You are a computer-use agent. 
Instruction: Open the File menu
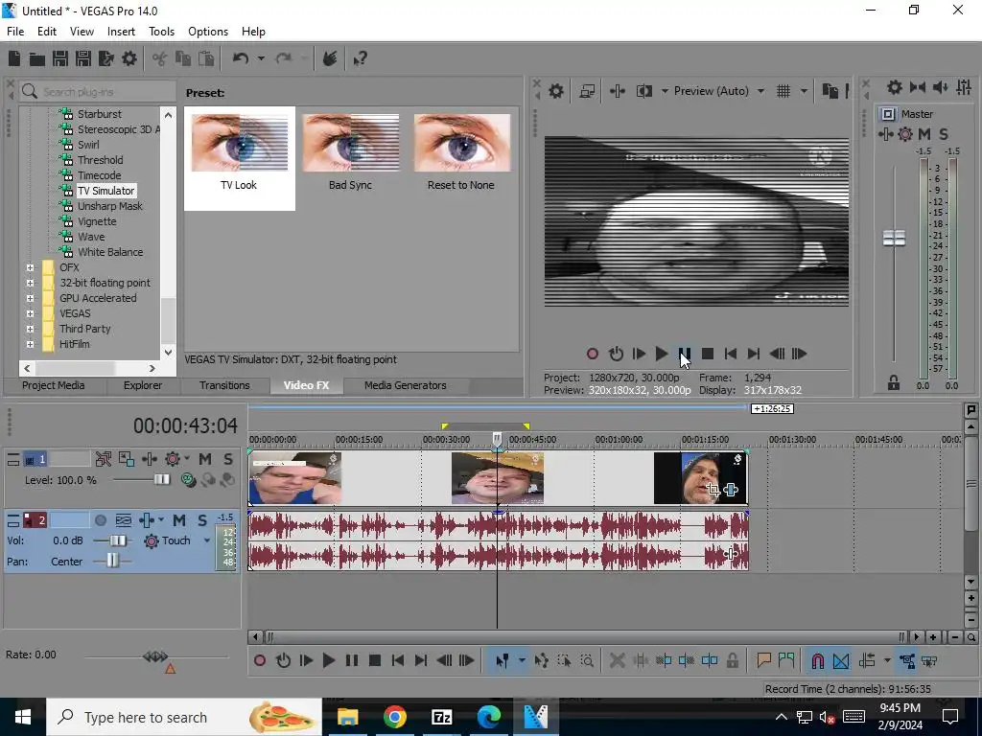point(15,32)
